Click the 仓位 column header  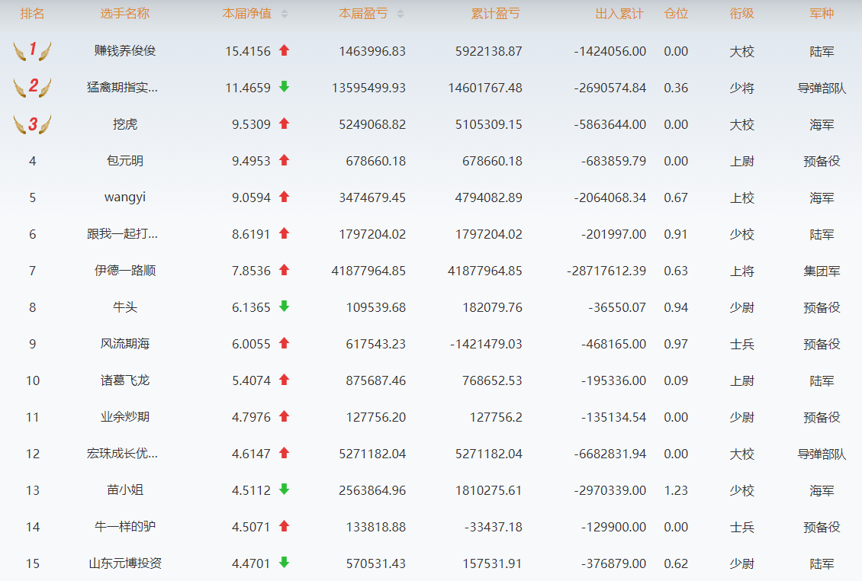pyautogui.click(x=676, y=14)
